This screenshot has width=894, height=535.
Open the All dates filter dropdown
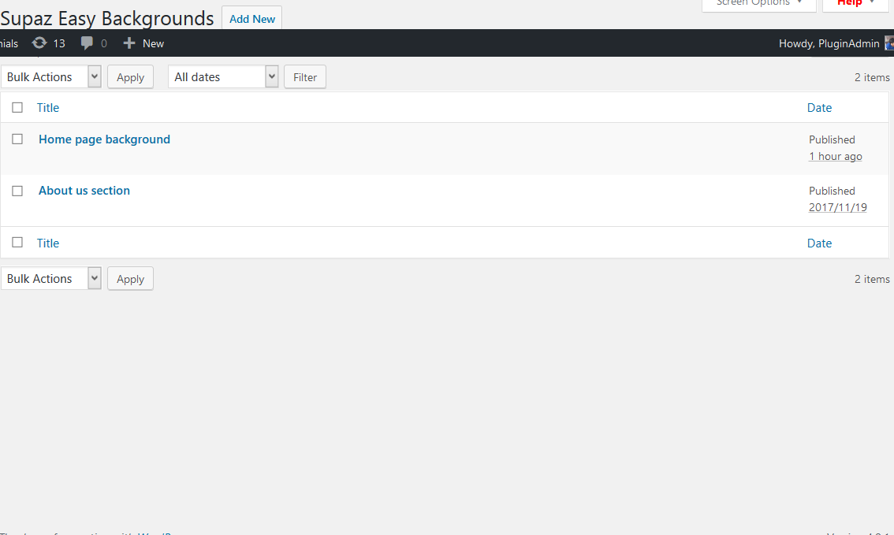[x=223, y=77]
